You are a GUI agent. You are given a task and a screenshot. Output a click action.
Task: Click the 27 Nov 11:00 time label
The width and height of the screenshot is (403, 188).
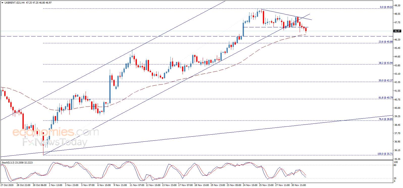282,185
